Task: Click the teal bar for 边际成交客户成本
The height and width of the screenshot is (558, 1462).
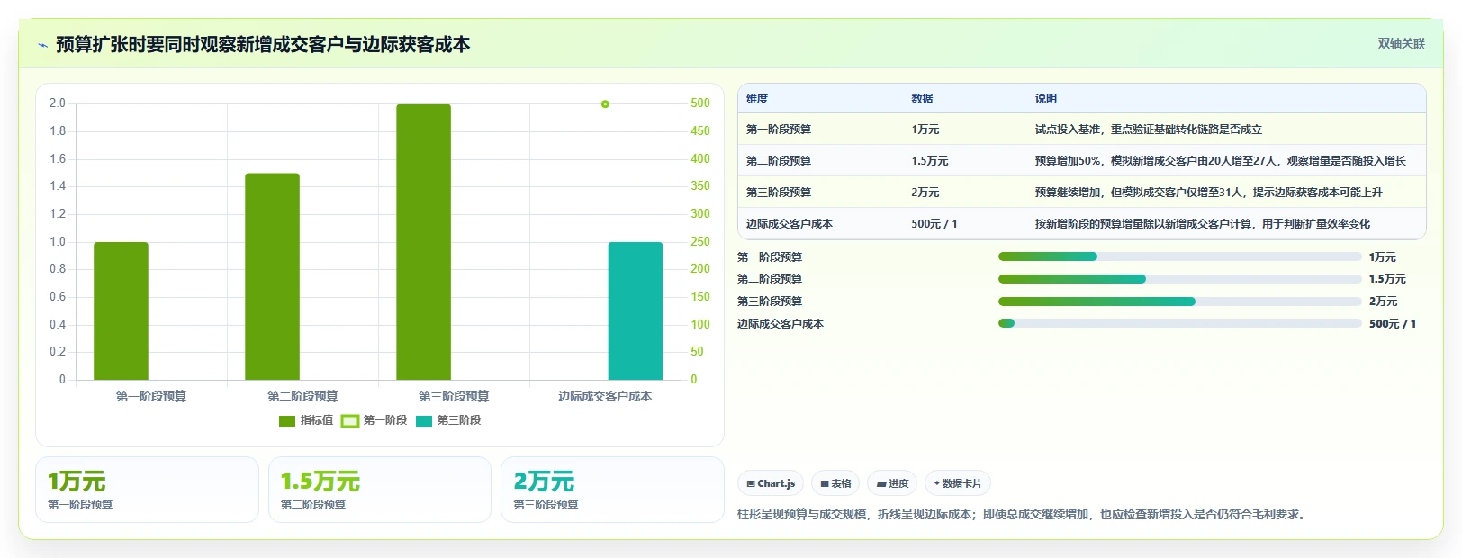Action: pyautogui.click(x=636, y=310)
